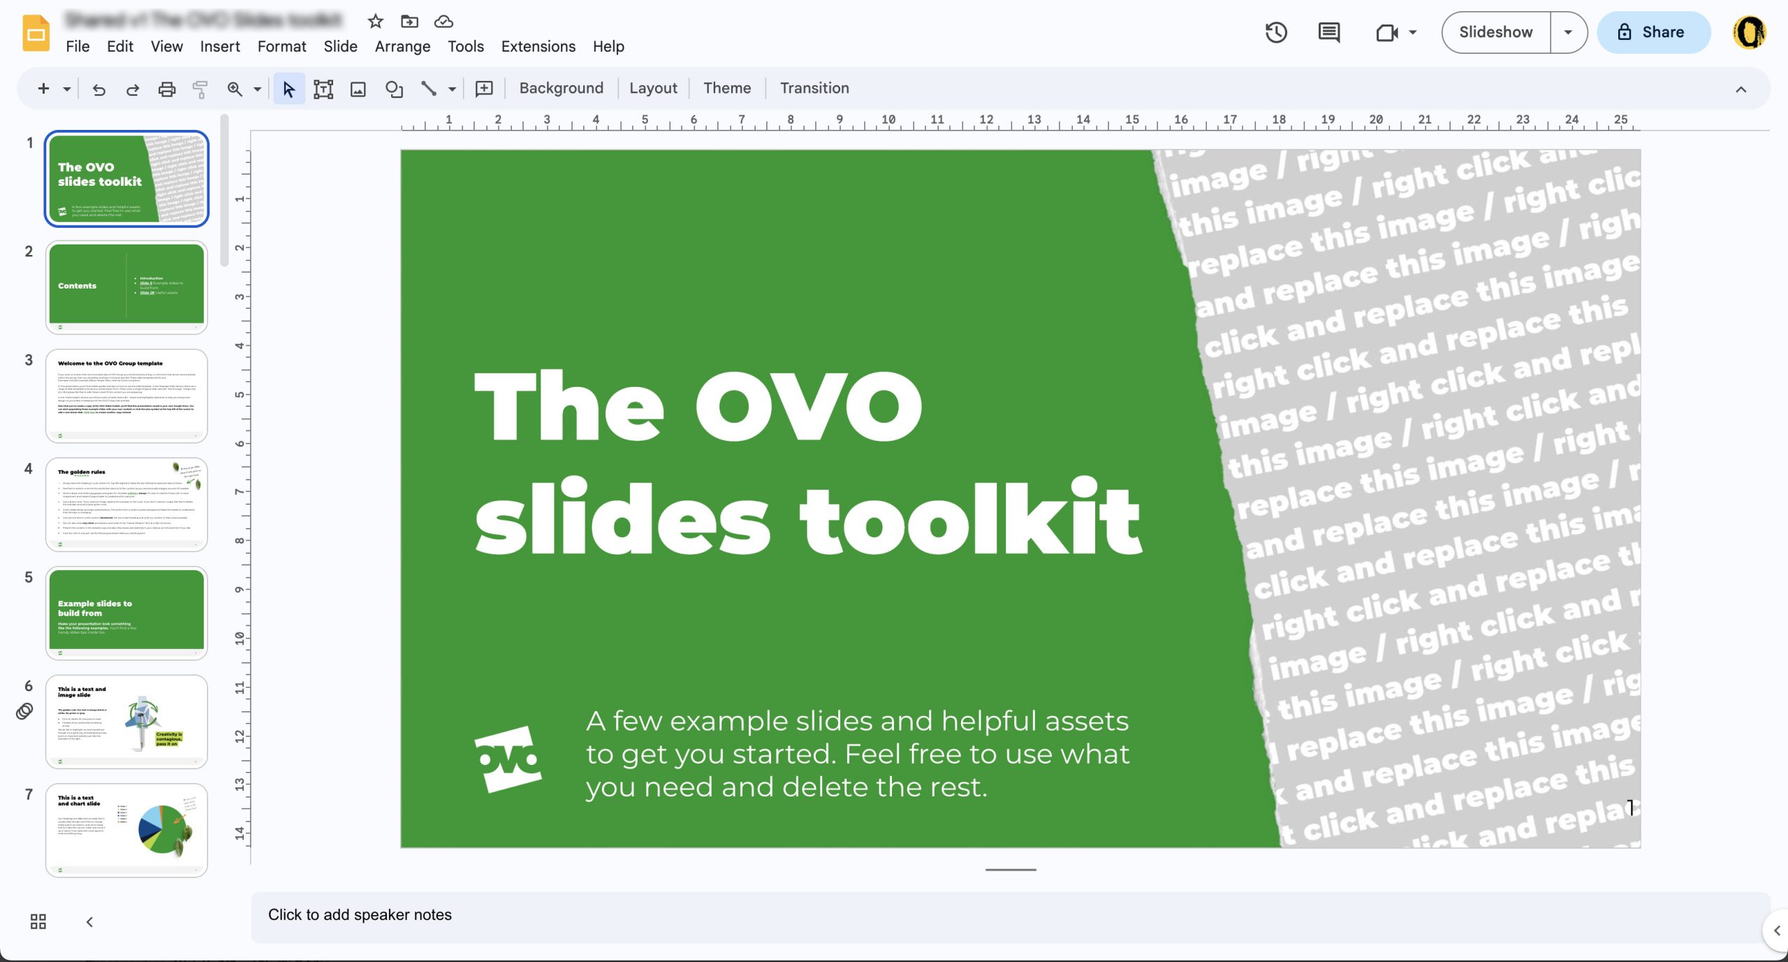Viewport: 1788px width, 962px height.
Task: Open the comments panel icon
Action: pos(1328,32)
